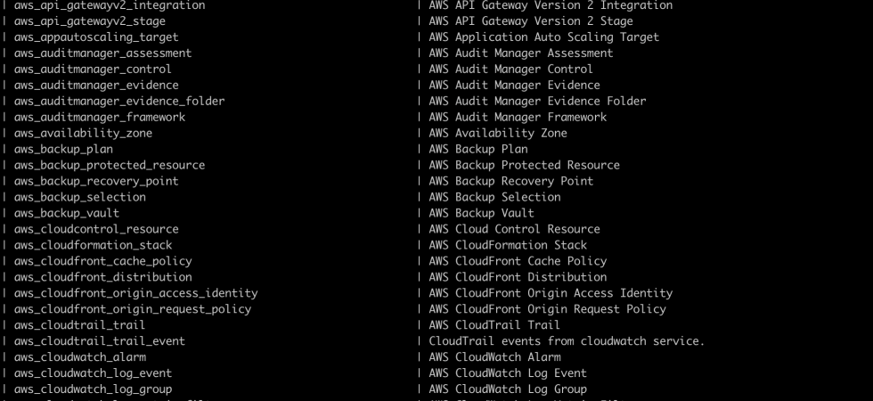Click on aws_backup_vault entry
This screenshot has width=873, height=401.
(x=67, y=213)
